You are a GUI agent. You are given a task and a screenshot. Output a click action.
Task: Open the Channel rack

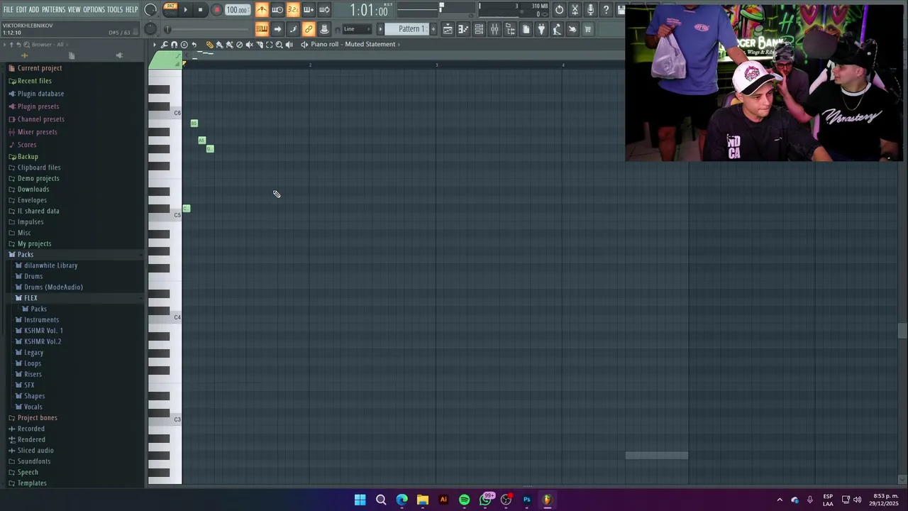point(479,29)
